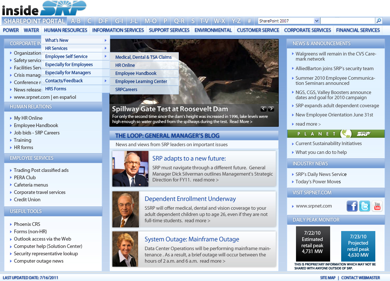
Task: Open the CUSTOMER SERVICE menu
Action: [258, 30]
